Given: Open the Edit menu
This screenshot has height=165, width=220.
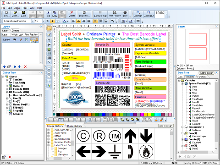Looking at the screenshot, I should pyautogui.click(x=10, y=8).
